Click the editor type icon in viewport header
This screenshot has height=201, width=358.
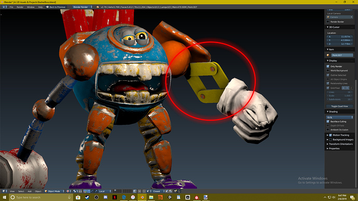pyautogui.click(x=4, y=191)
